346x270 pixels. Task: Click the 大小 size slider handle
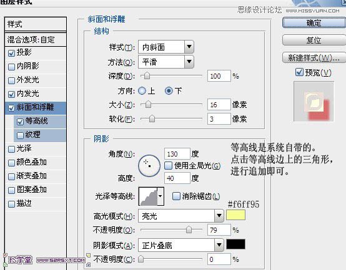[148, 104]
